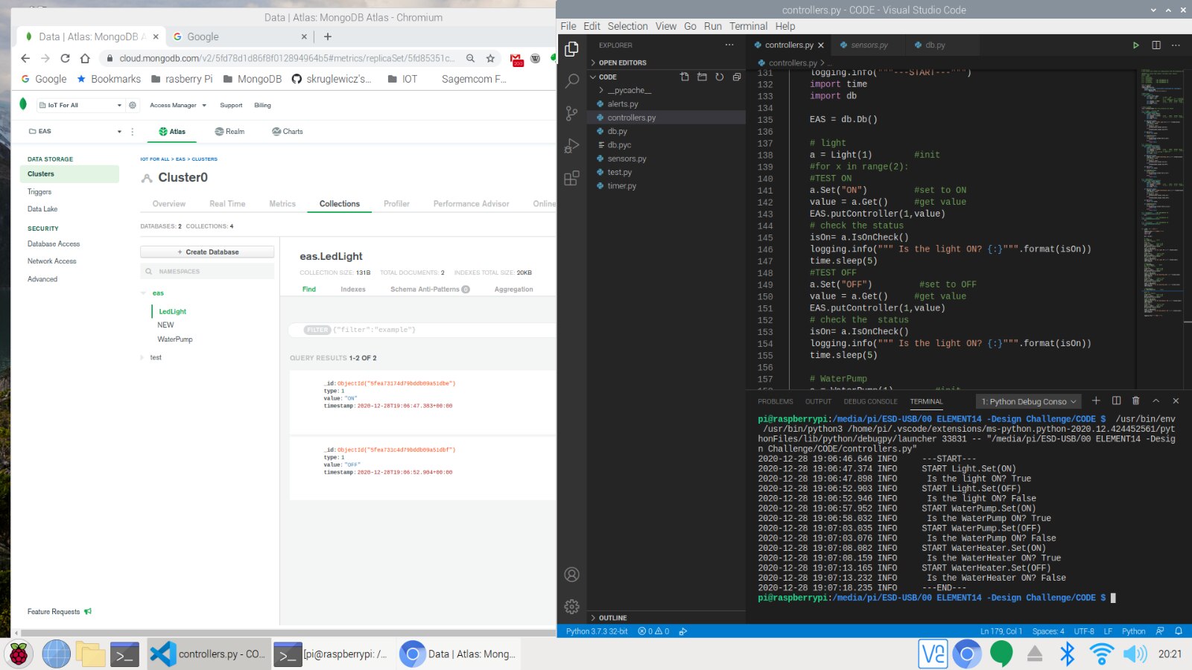
Task: Expand the OUTLINE section
Action: pos(612,618)
